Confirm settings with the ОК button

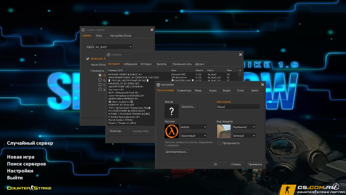[220, 164]
